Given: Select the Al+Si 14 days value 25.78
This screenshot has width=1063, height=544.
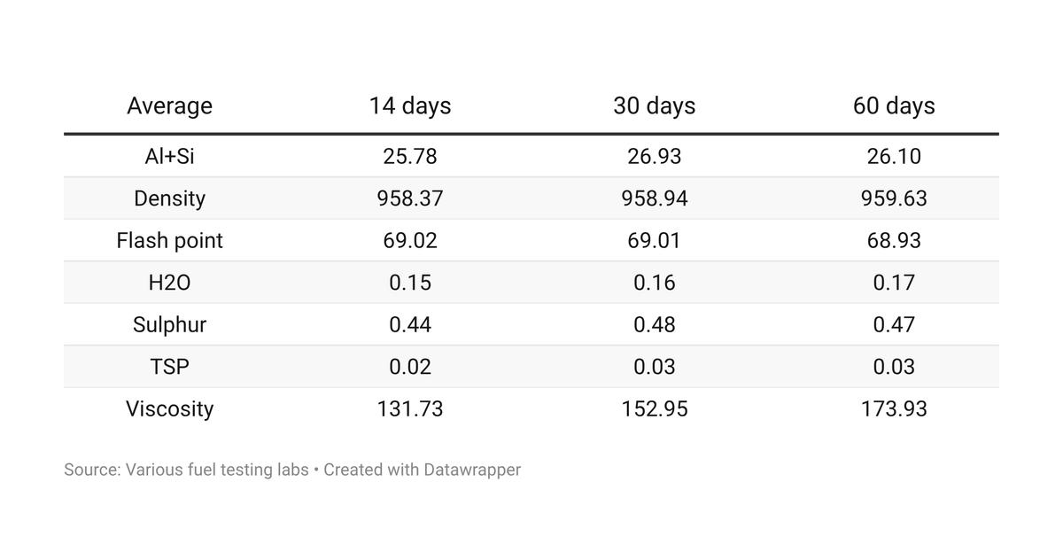Looking at the screenshot, I should [410, 156].
